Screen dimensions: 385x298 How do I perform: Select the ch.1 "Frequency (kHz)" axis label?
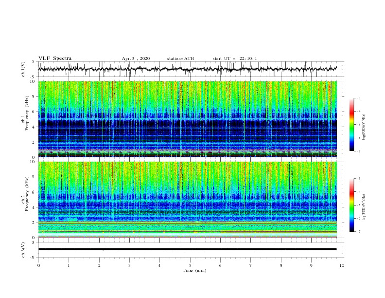coord(27,113)
